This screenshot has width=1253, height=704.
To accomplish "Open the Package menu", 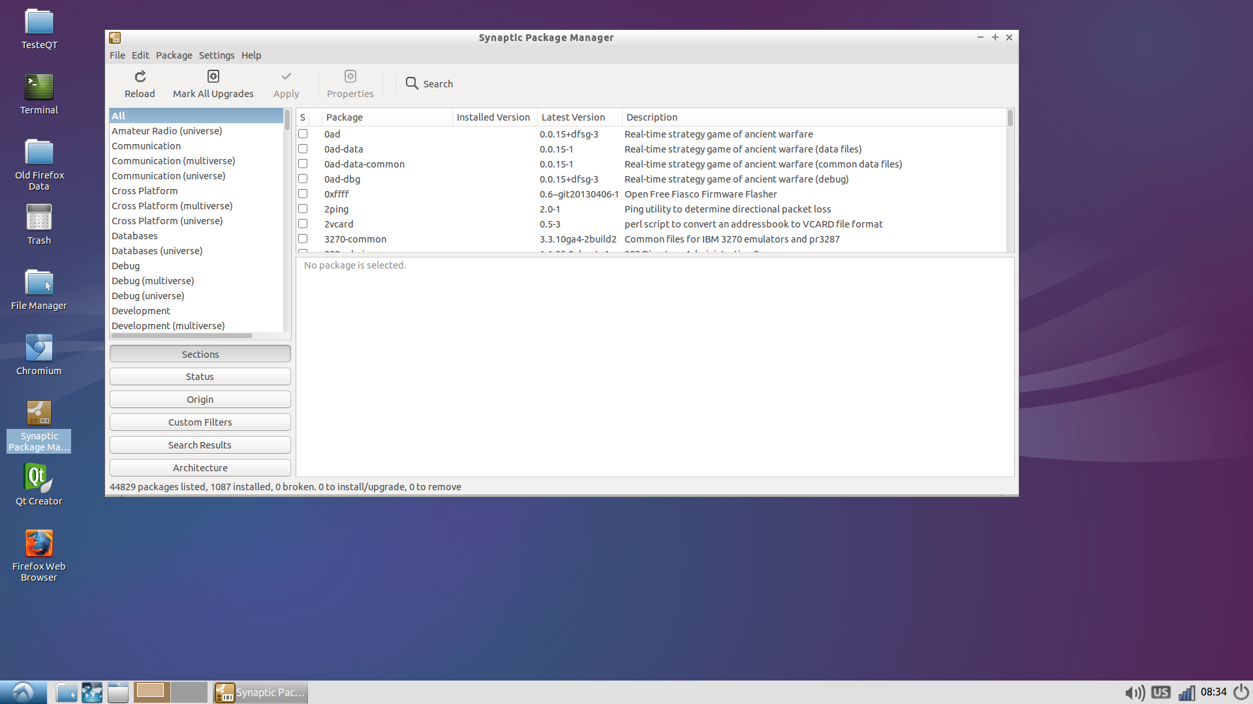I will coord(174,55).
